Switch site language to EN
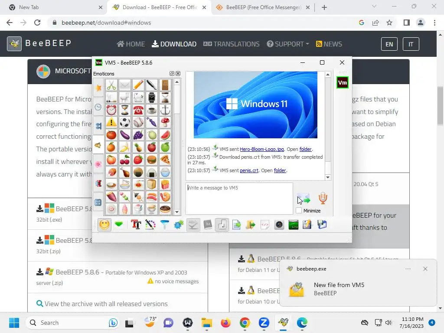Screen dimensions: 444x333 (389, 44)
